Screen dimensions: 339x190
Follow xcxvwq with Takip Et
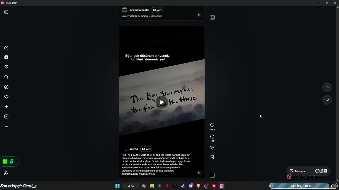(x=146, y=149)
